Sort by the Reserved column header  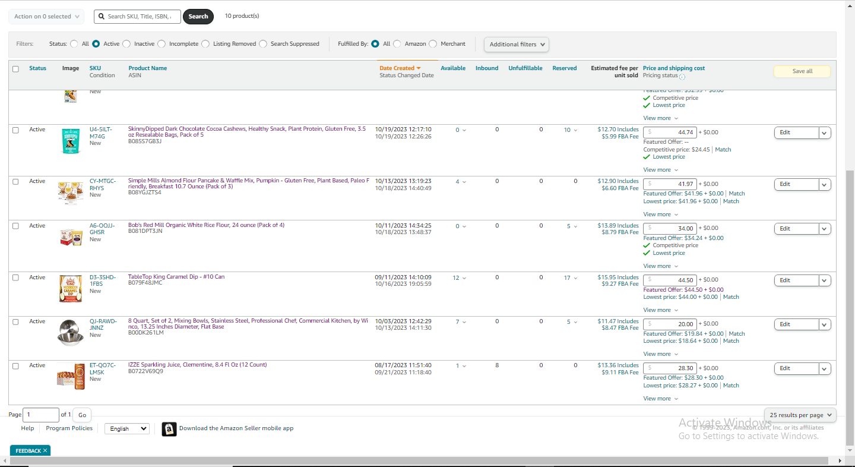click(x=565, y=68)
